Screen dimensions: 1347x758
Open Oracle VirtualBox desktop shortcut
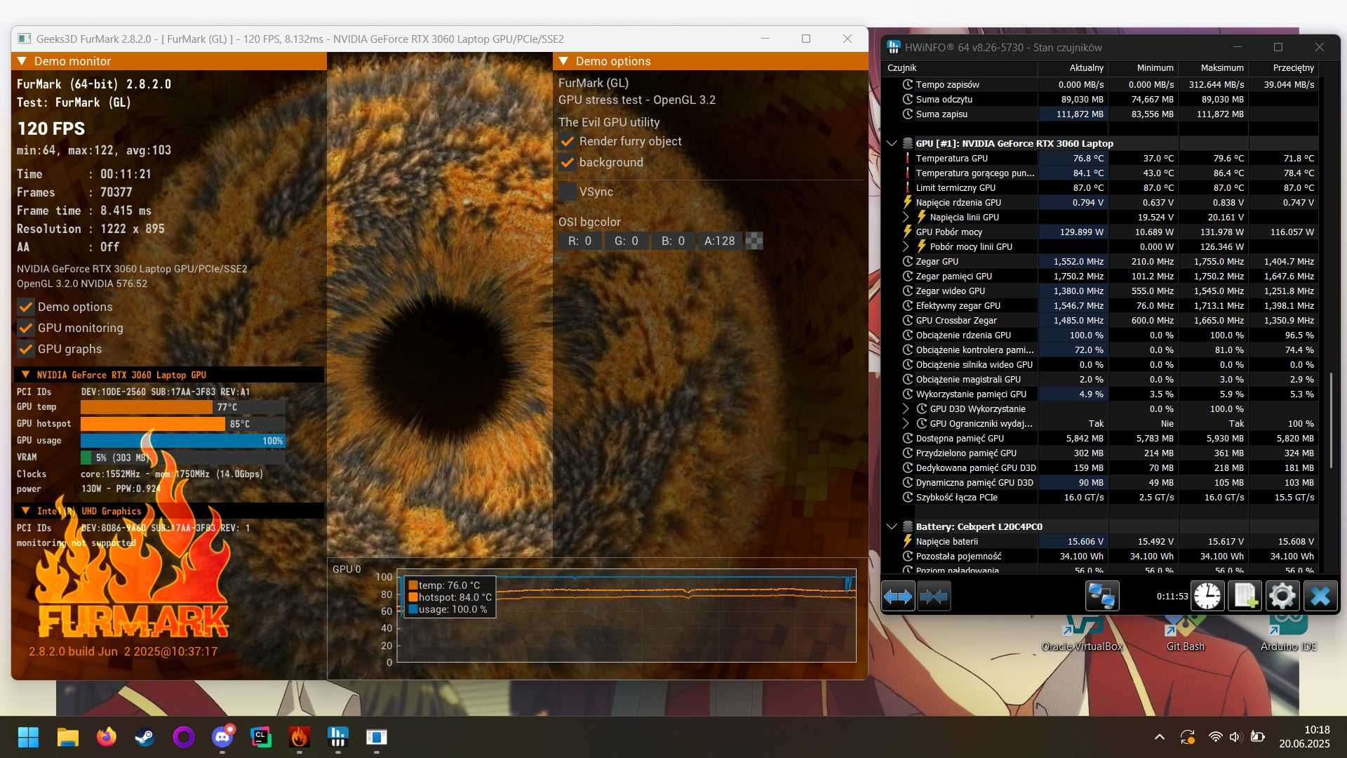coord(1082,633)
